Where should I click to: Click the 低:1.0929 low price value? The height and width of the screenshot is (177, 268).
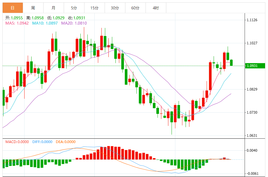(x=56, y=18)
